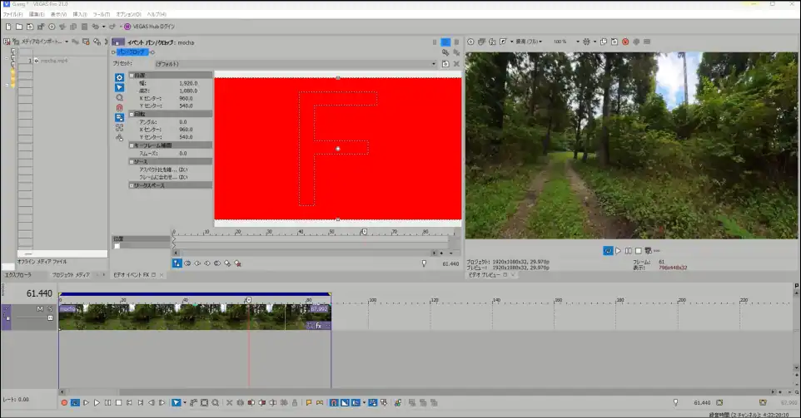The image size is (801, 418).
Task: Click the last keyframe button
Action: 217,263
